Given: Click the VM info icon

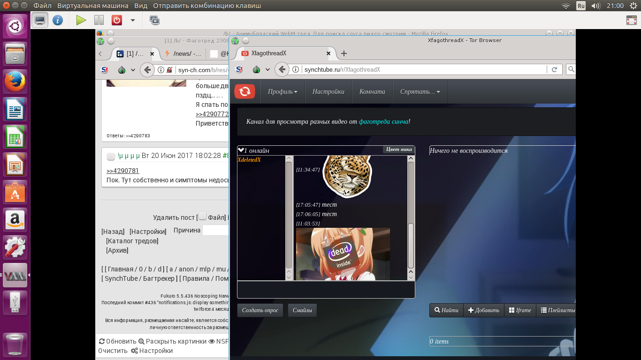Looking at the screenshot, I should click(57, 20).
